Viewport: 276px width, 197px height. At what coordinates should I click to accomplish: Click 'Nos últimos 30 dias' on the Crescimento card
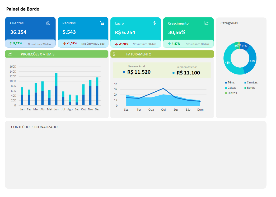(197, 44)
